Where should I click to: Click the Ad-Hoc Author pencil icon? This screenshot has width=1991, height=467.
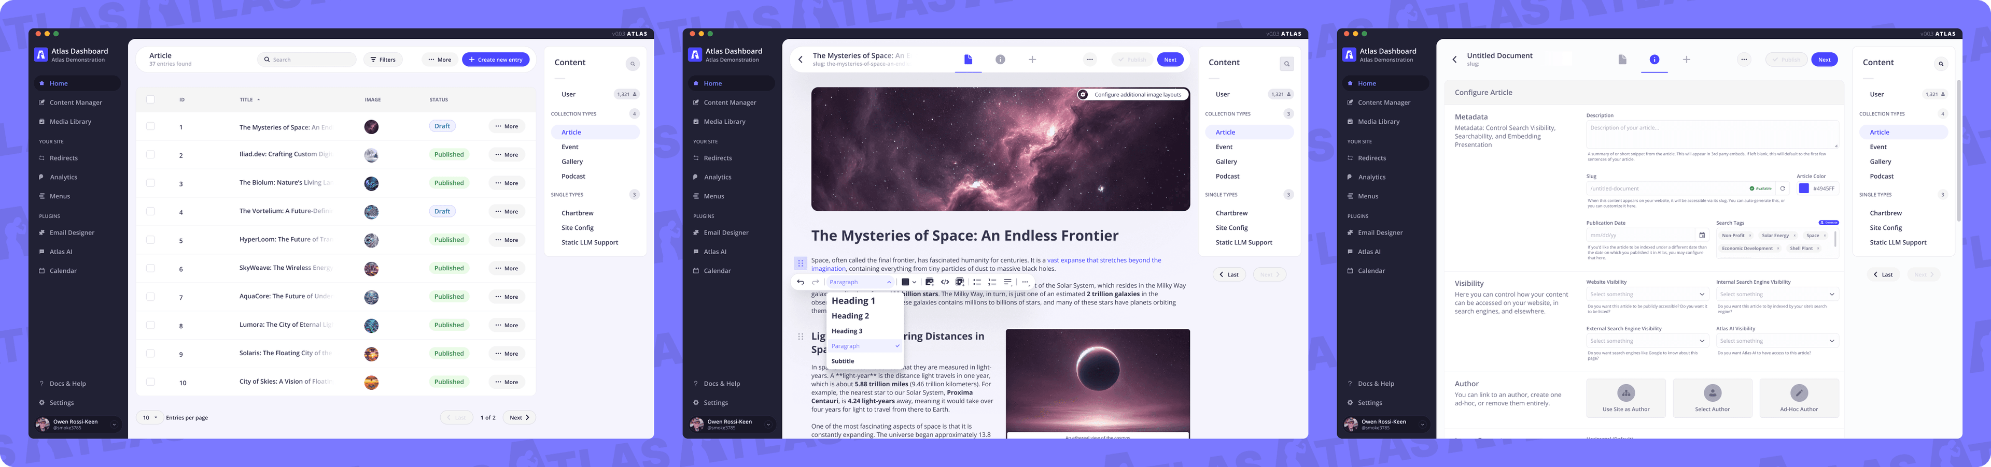(x=1799, y=393)
